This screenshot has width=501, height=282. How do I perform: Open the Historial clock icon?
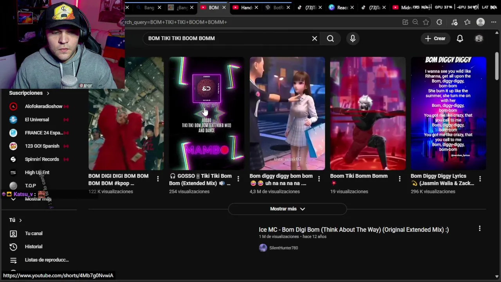click(13, 247)
